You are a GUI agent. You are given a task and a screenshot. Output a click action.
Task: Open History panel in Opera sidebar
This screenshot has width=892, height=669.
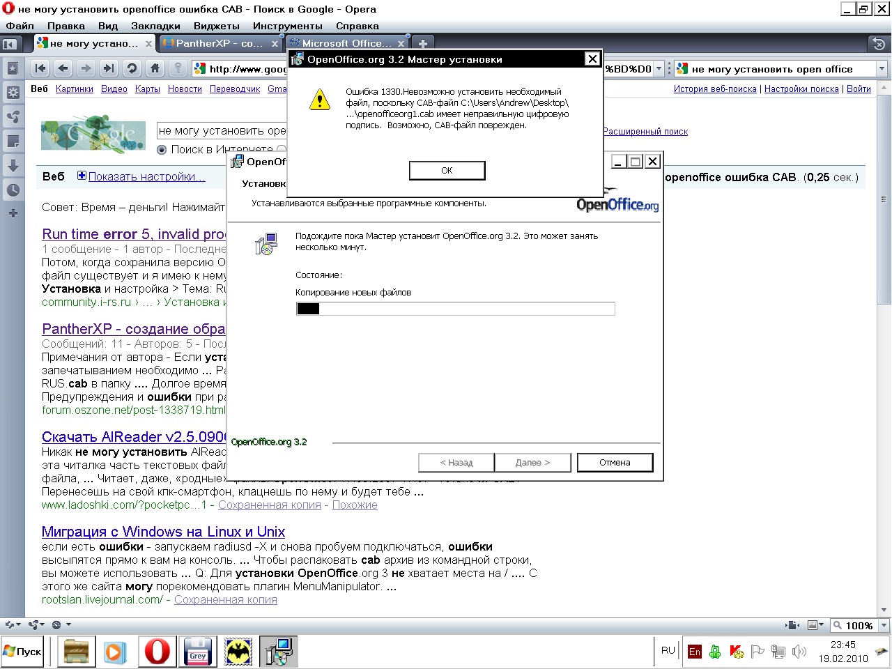tap(13, 190)
